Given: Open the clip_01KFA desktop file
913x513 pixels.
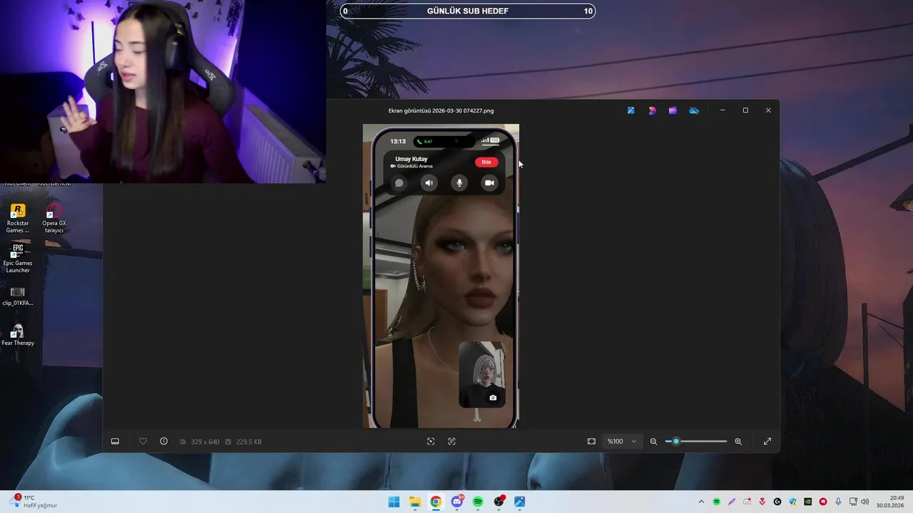Looking at the screenshot, I should pyautogui.click(x=18, y=296).
